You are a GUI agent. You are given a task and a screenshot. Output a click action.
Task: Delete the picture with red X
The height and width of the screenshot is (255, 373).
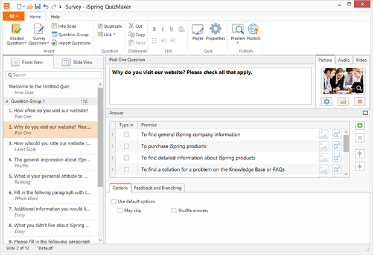[x=360, y=102]
